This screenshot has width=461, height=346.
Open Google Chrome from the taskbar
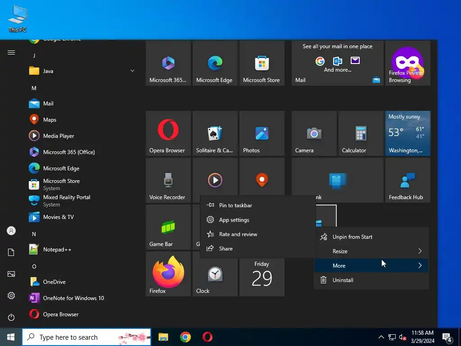pos(185,337)
